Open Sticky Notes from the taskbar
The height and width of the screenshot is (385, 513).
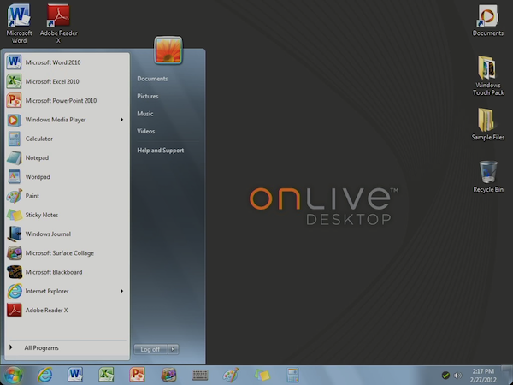[262, 376]
